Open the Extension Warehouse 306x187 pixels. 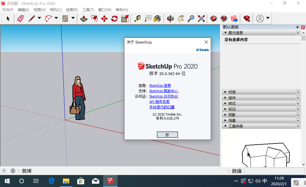[224, 19]
